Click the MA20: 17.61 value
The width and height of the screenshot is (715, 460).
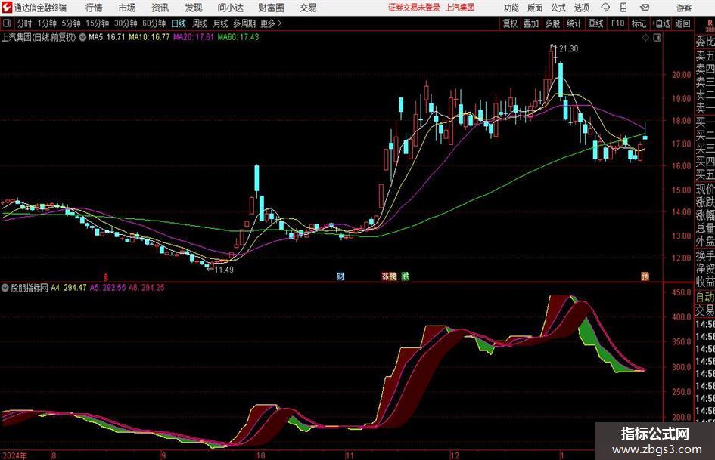[x=194, y=37]
